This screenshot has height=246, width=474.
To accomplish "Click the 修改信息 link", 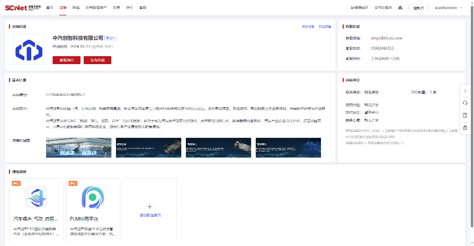I will (308, 27).
